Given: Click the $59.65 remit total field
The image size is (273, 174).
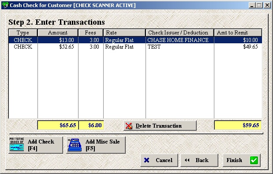Looking at the screenshot, I should click(x=238, y=125).
